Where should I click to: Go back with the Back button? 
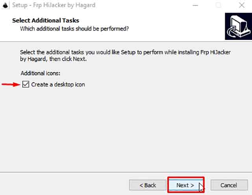tap(148, 185)
